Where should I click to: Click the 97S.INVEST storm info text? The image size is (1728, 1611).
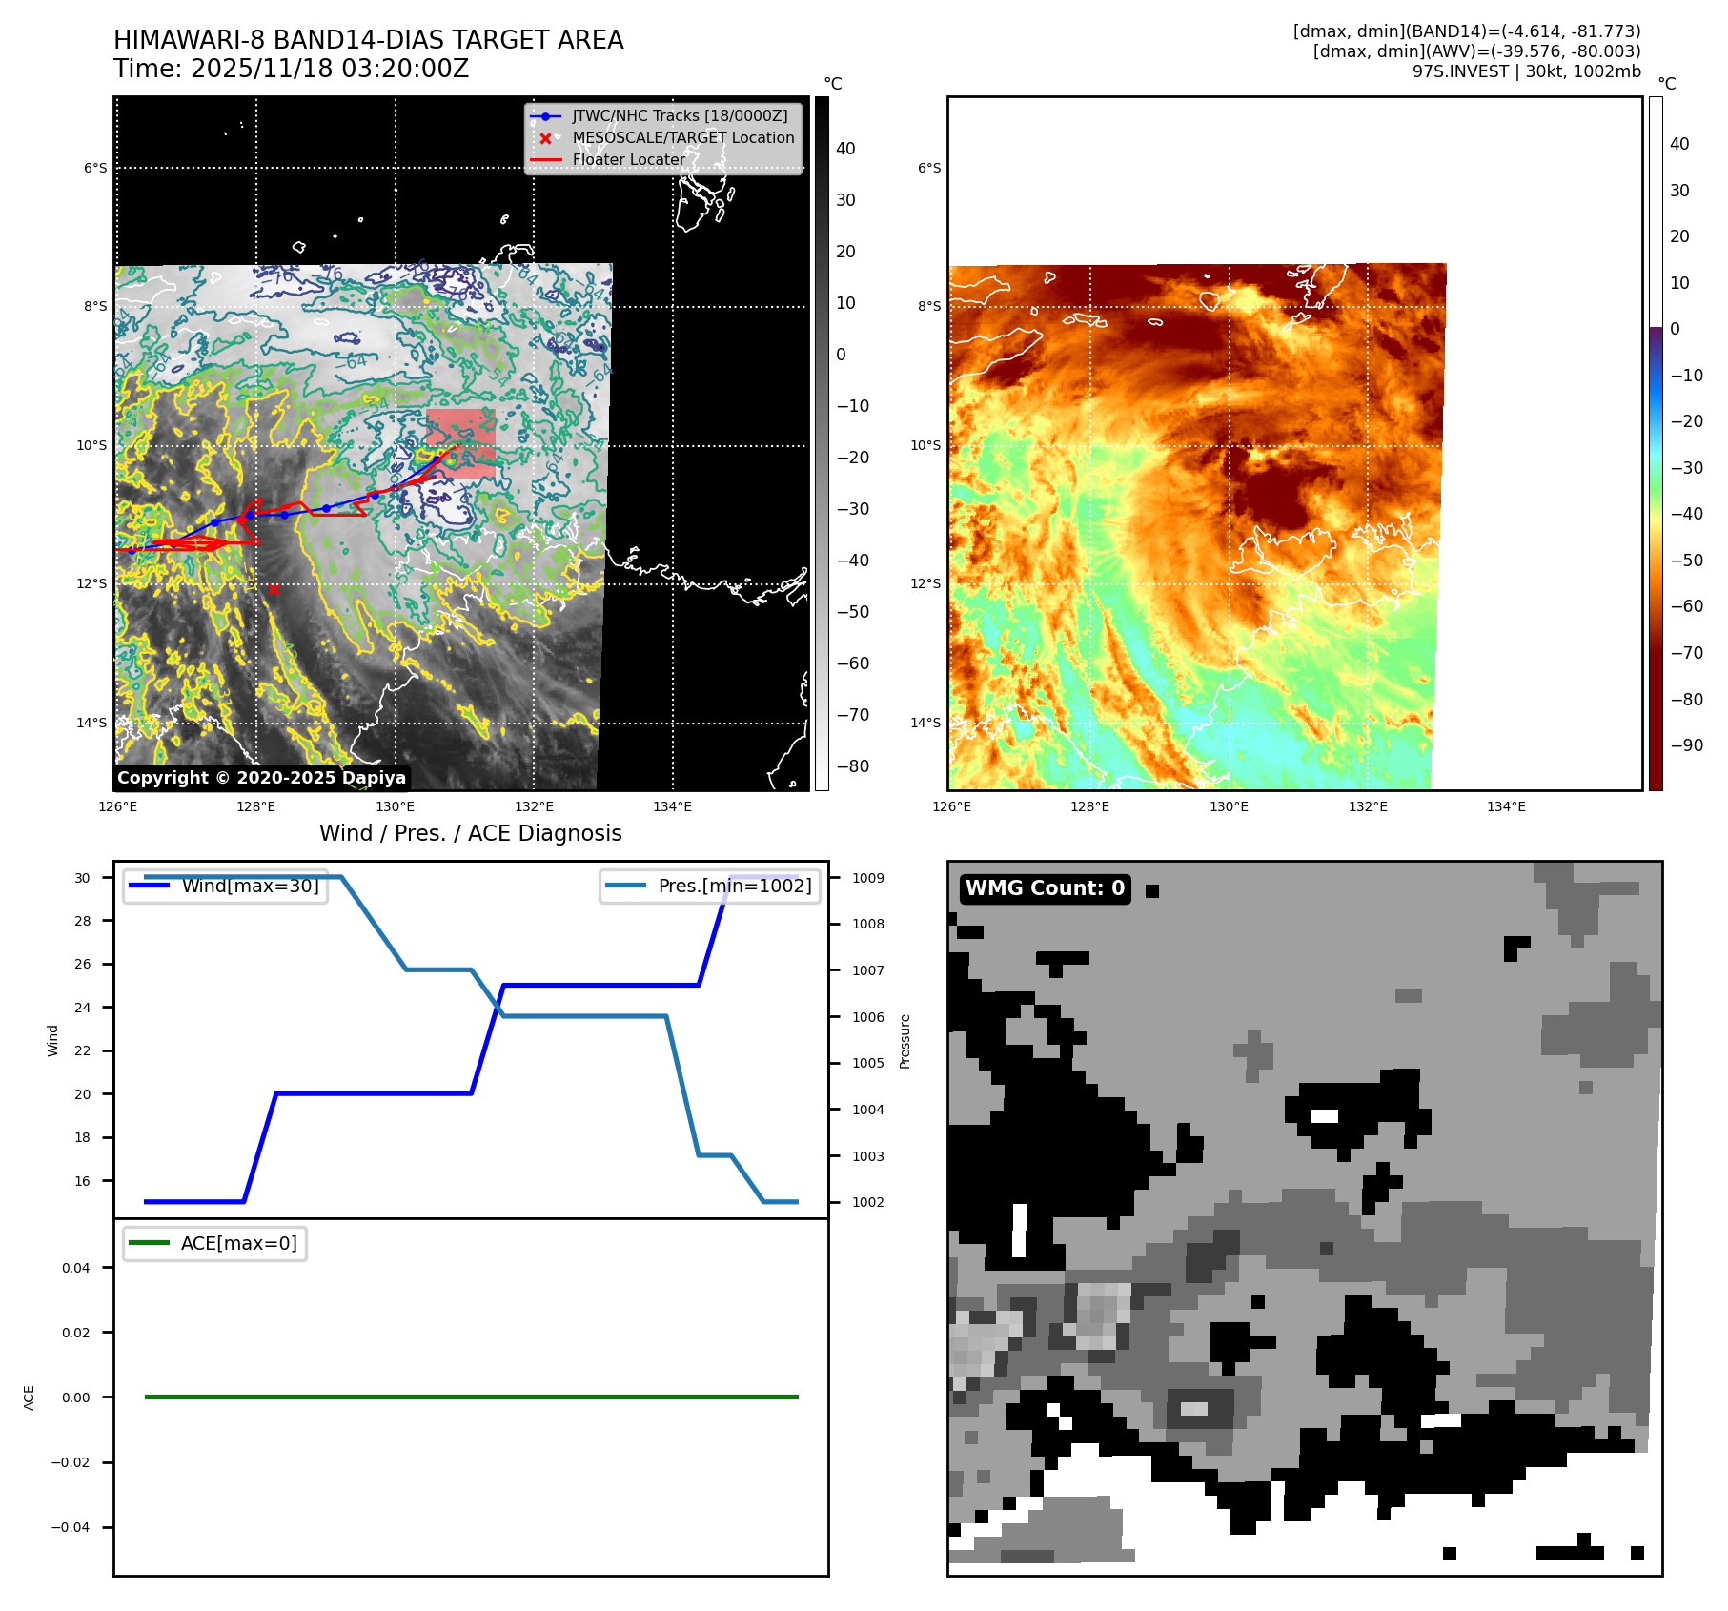(1526, 71)
